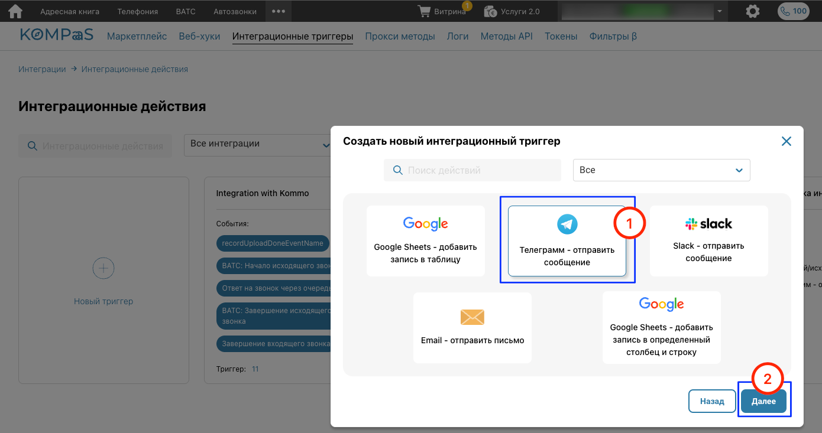Image resolution: width=822 pixels, height=433 pixels.
Task: Expand the Все интеграции dropdown
Action: point(258,144)
